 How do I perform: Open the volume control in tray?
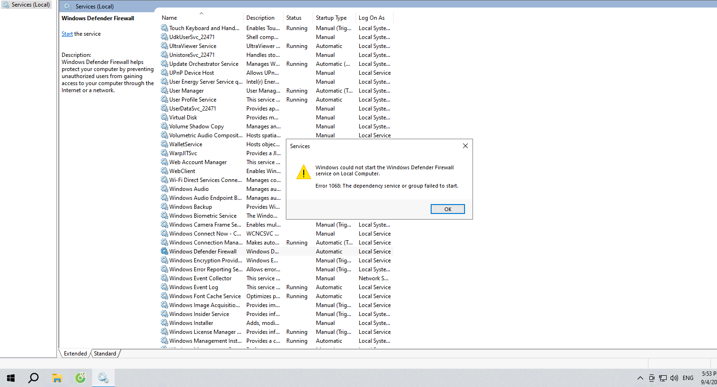(674, 378)
